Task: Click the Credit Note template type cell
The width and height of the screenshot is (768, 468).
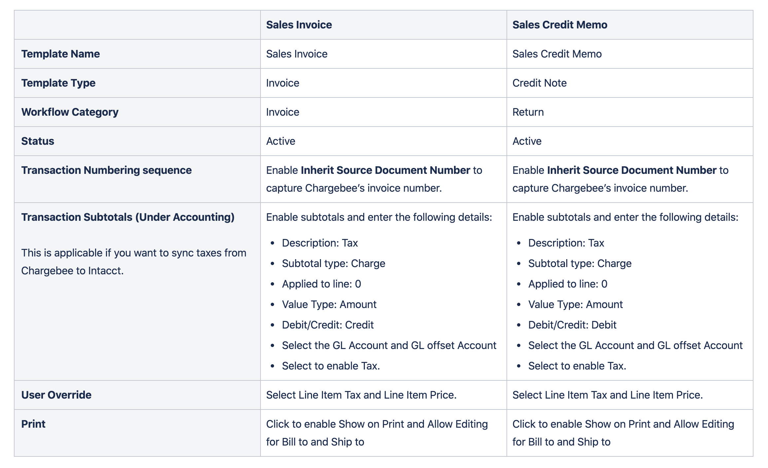Action: click(539, 83)
